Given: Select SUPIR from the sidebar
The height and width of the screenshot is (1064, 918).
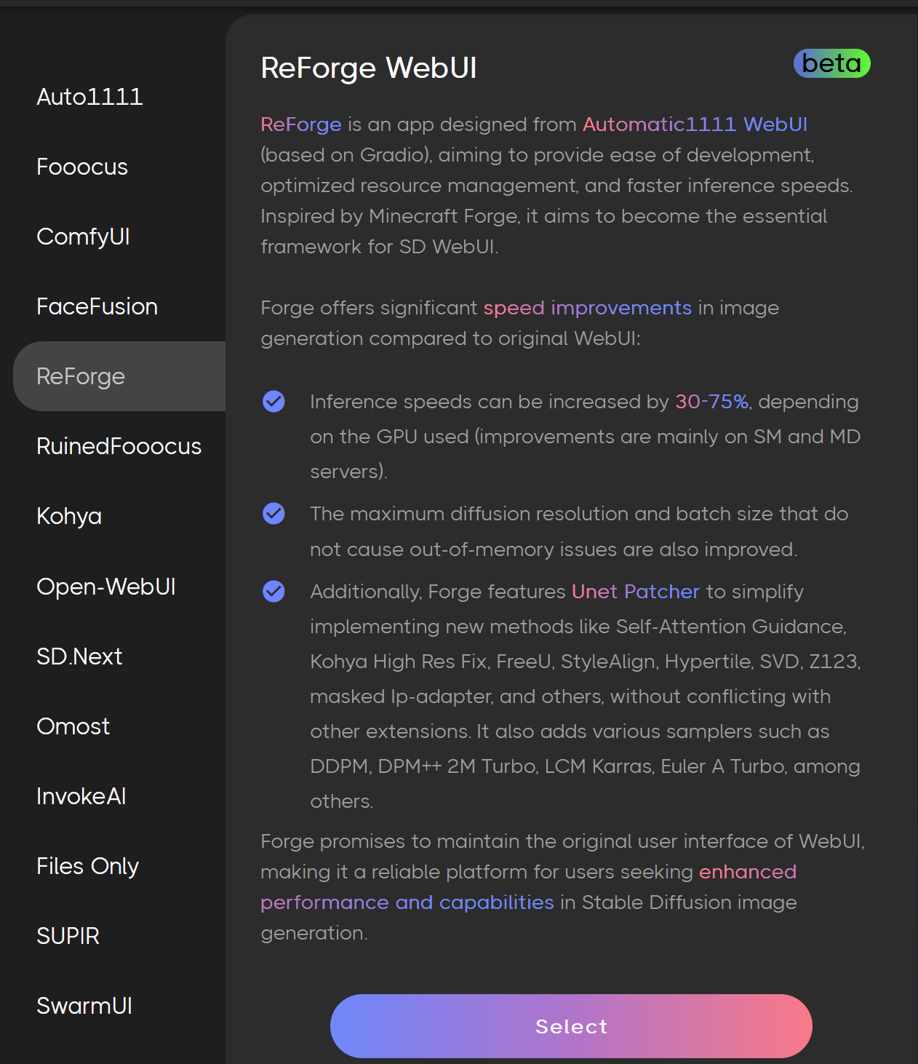Looking at the screenshot, I should coord(68,936).
